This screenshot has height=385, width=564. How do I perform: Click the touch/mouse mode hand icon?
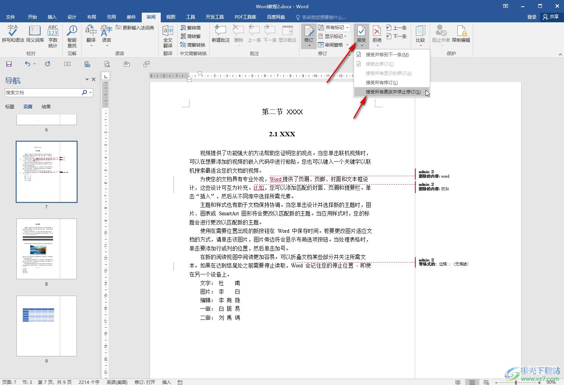[127, 64]
